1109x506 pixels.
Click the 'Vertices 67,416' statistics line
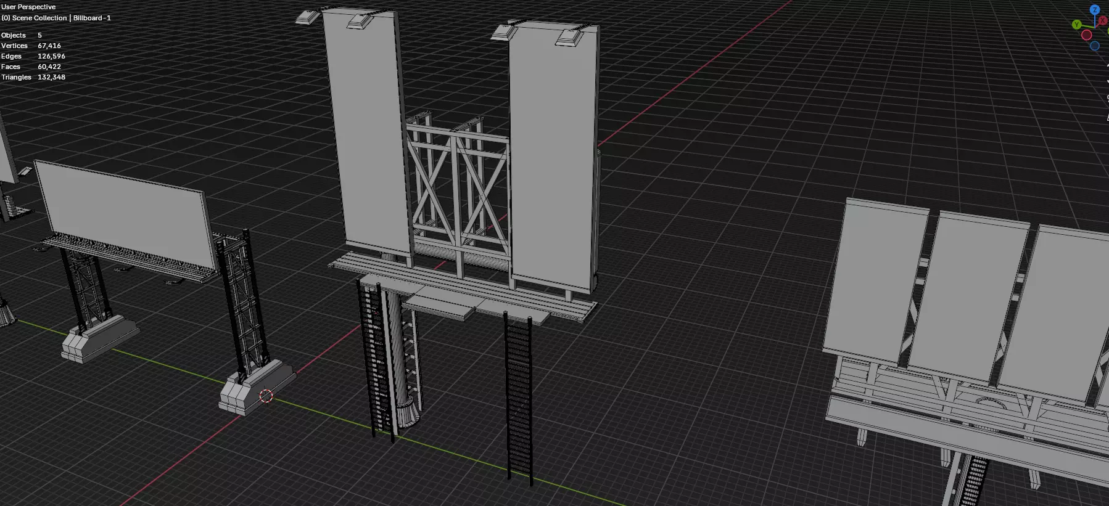coord(31,46)
